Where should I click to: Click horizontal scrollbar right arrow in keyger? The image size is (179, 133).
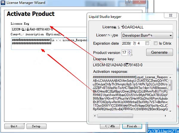pos(165,116)
